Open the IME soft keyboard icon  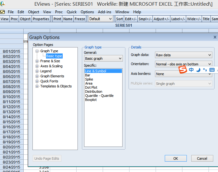[x=212, y=70]
